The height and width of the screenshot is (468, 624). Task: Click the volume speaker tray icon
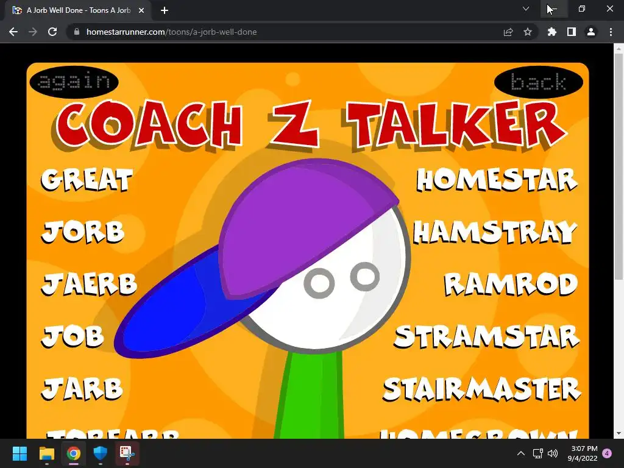click(552, 453)
